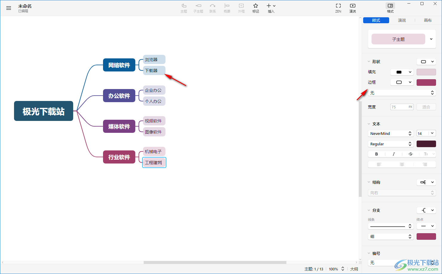
Task: Select the 行业软件 topic node
Action: pos(119,157)
